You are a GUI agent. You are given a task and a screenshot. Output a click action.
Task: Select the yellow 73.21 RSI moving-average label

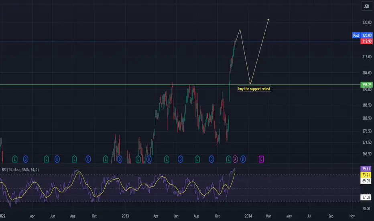[x=366, y=175]
